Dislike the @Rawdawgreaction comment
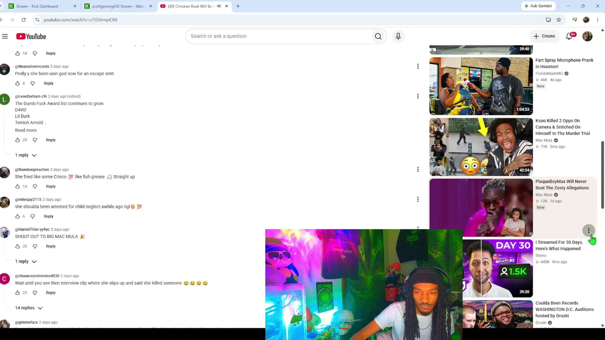 35,187
